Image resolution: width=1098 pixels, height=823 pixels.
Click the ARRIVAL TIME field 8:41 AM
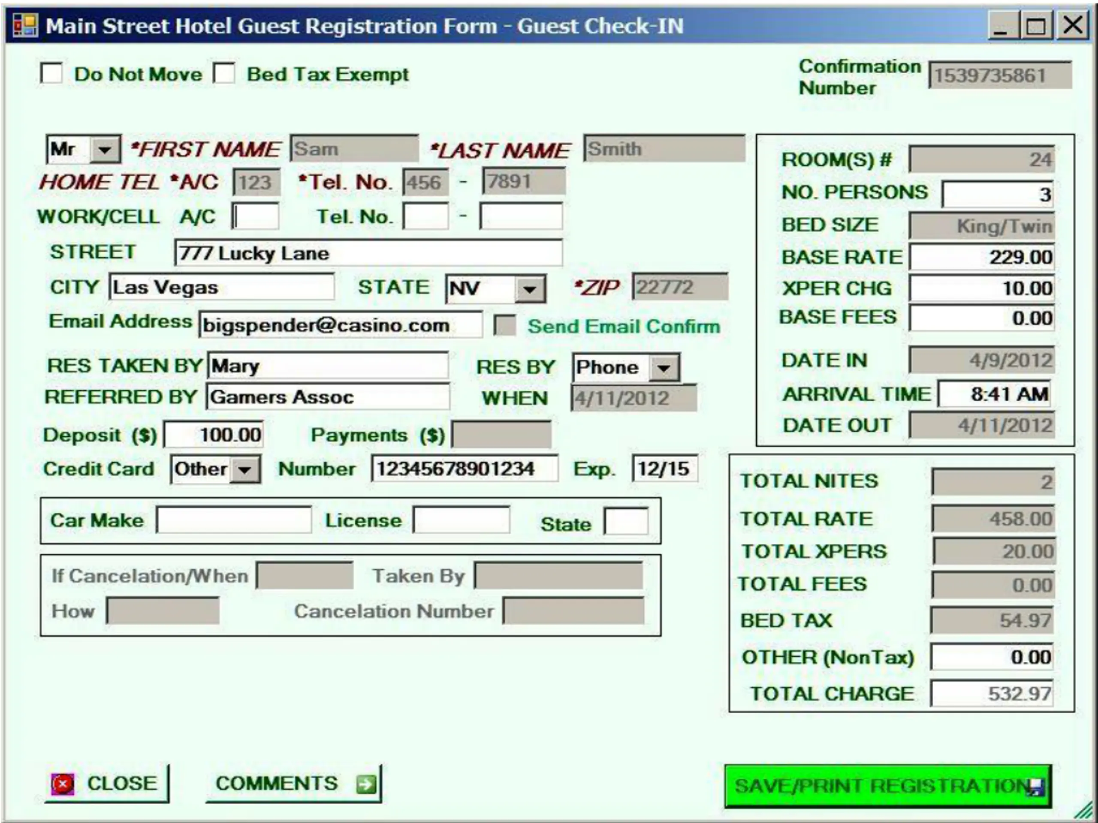tap(995, 394)
